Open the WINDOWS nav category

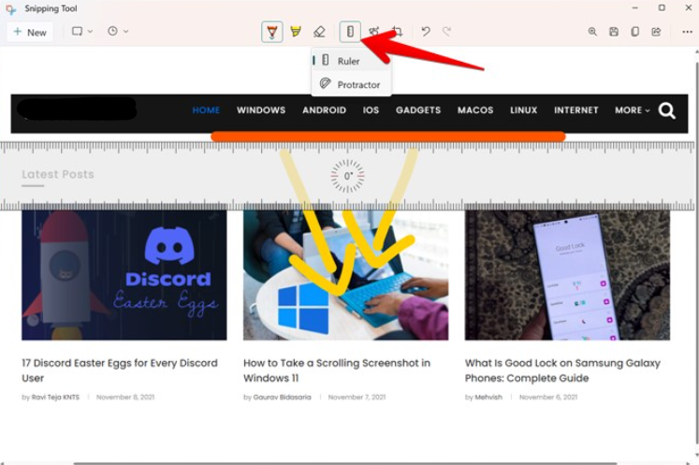click(x=261, y=110)
